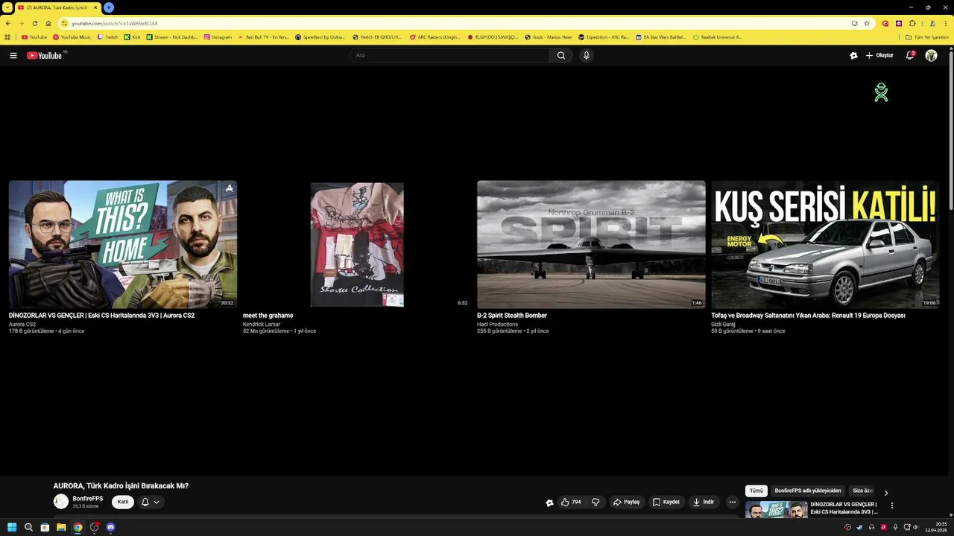Dislike the video with the thumbs-down button
The width and height of the screenshot is (954, 536).
tap(596, 502)
